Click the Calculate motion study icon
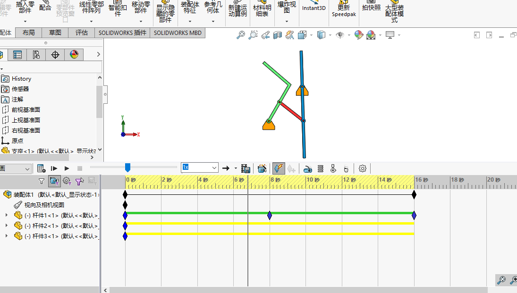 click(x=41, y=169)
